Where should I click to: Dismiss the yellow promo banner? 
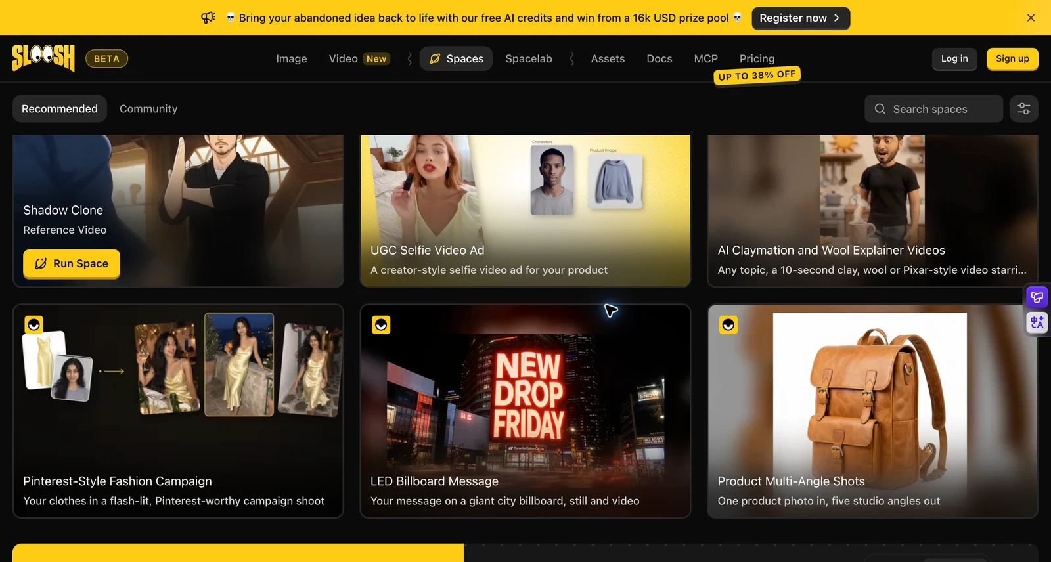click(x=1031, y=18)
